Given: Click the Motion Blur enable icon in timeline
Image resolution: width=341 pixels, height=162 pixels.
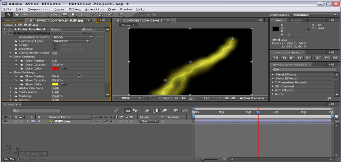Looking at the screenshot, I should tap(164, 111).
